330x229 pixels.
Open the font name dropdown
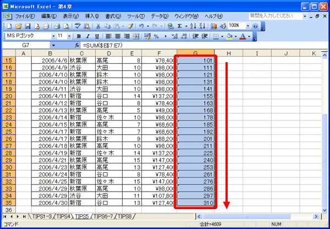click(x=53, y=36)
